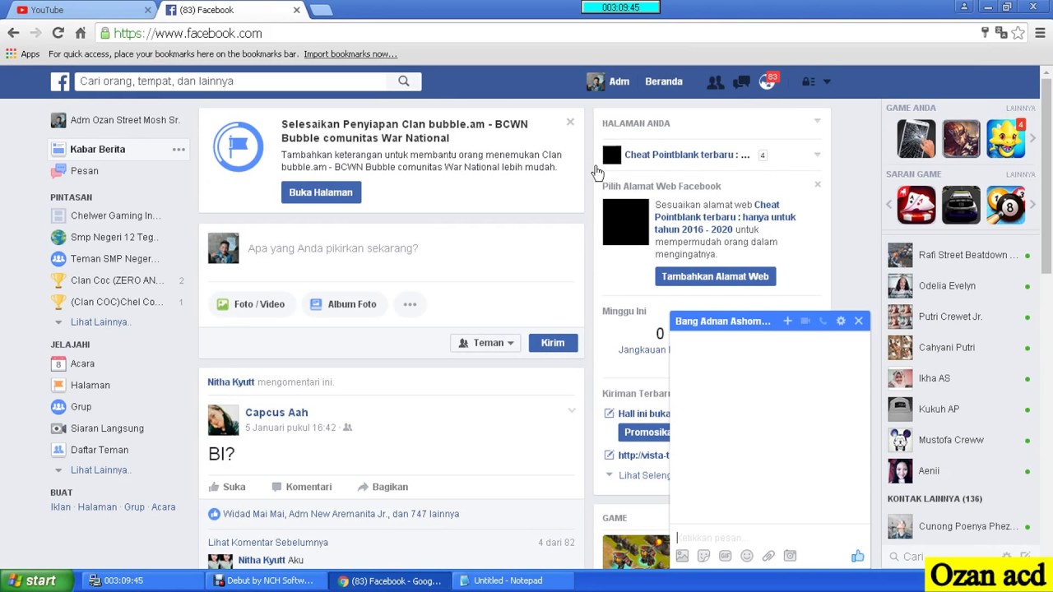1053x592 pixels.
Task: Open chat options gear icon
Action: 841,321
